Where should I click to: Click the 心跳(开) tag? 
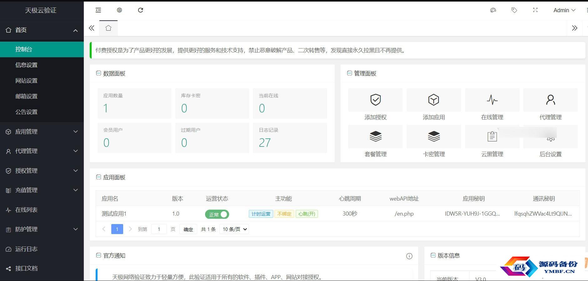pos(307,214)
